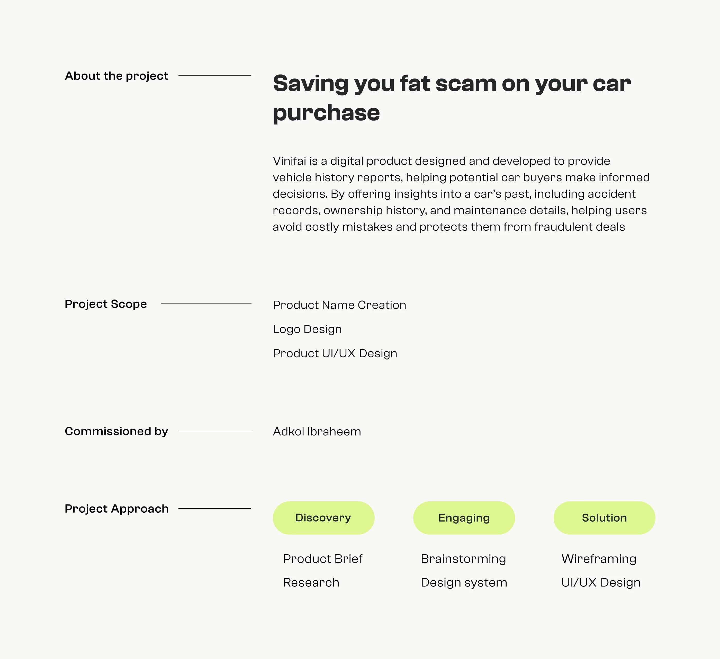This screenshot has width=720, height=659.
Task: Click the divider line beside Project Scope
Action: click(206, 304)
